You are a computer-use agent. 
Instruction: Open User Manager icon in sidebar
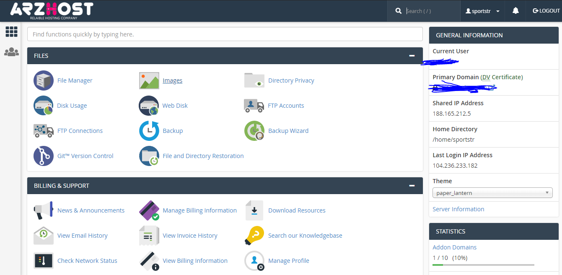pyautogui.click(x=11, y=52)
